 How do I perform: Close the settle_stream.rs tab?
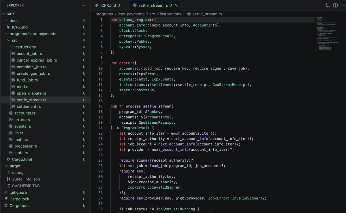tap(176, 5)
